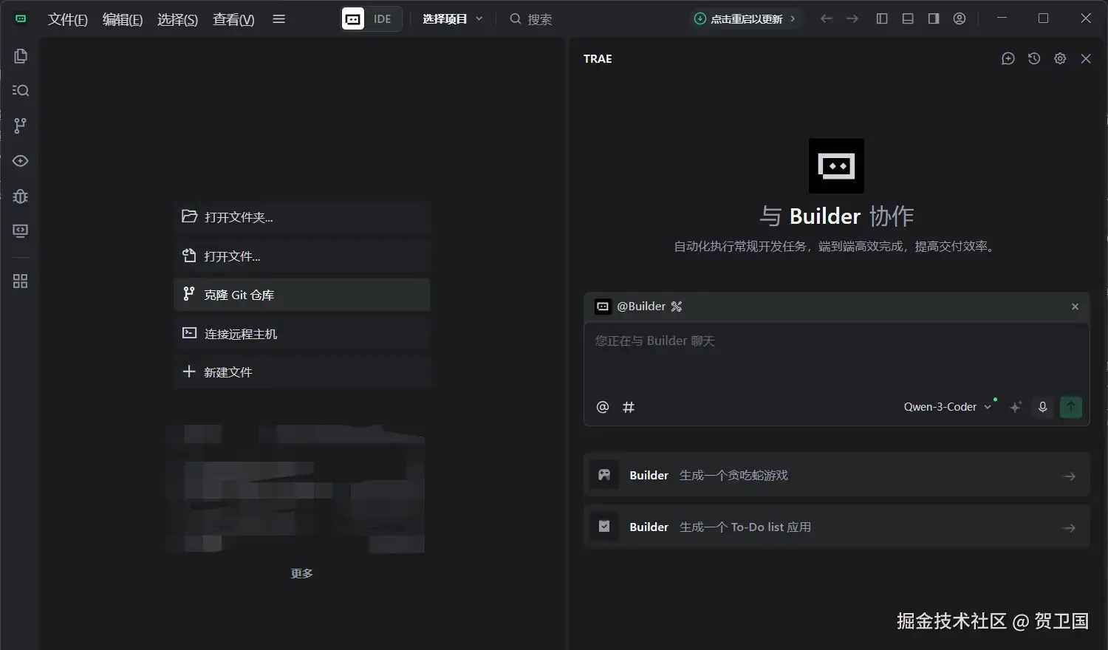Click a blurred recent project entry
Screen dimensions: 1108x650
(295, 487)
